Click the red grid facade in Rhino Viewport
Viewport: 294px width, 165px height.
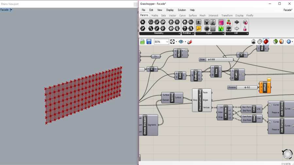pyautogui.click(x=83, y=95)
